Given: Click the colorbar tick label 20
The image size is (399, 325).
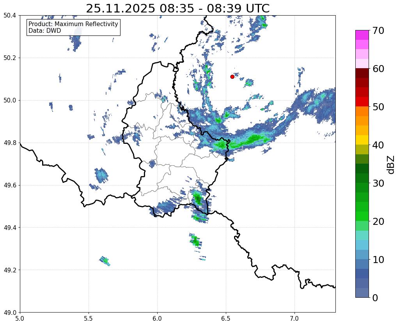Looking at the screenshot, I should tap(378, 221).
